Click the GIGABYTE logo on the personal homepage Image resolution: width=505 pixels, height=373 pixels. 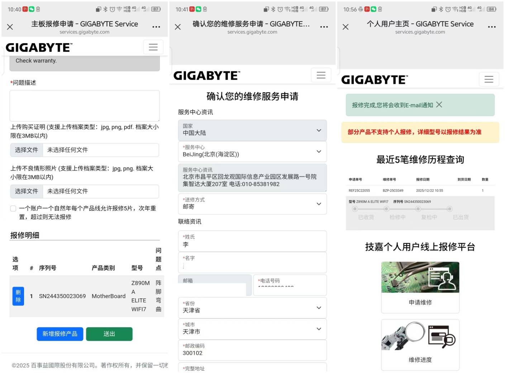374,79
